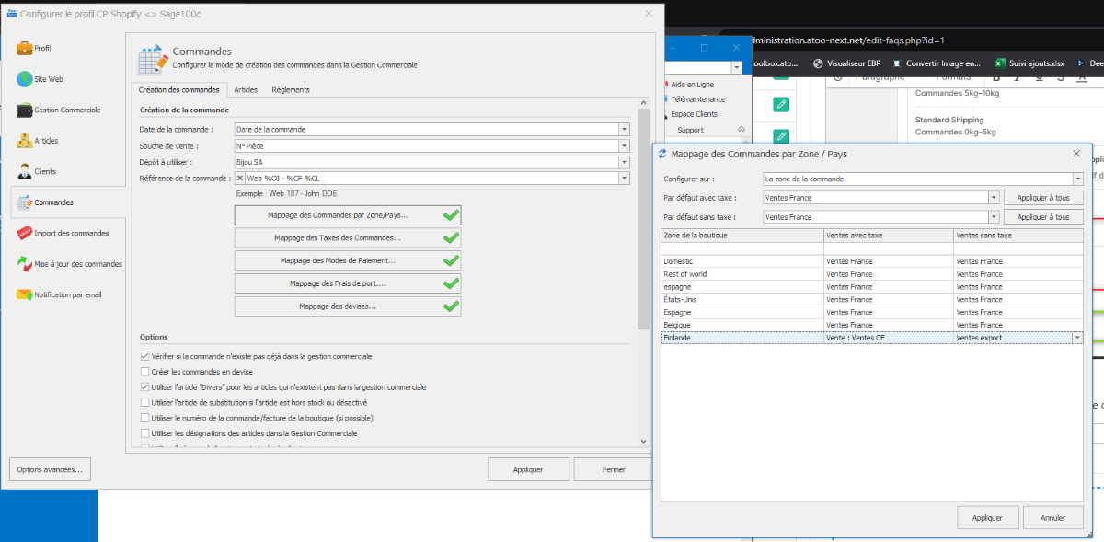Image resolution: width=1104 pixels, height=542 pixels.
Task: Open Finlande Ventes sans taxe dropdown arrow
Action: coord(1077,338)
